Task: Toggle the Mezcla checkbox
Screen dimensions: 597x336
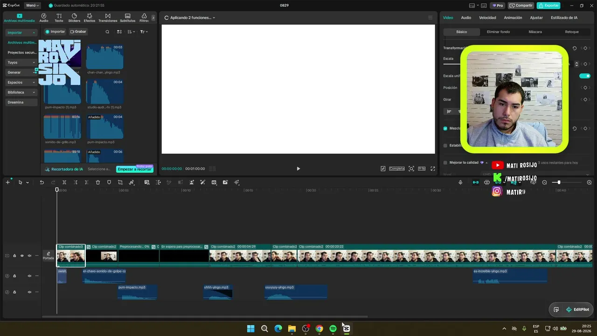Action: [445, 128]
